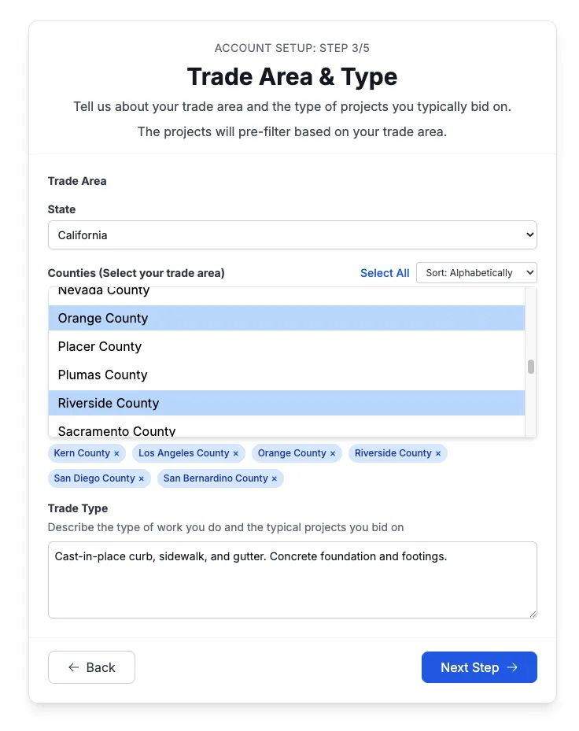
Task: Click the Select All link
Action: tap(385, 273)
